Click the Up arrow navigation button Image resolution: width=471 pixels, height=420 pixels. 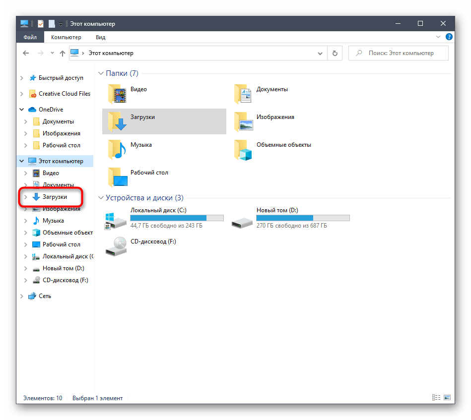tap(62, 53)
